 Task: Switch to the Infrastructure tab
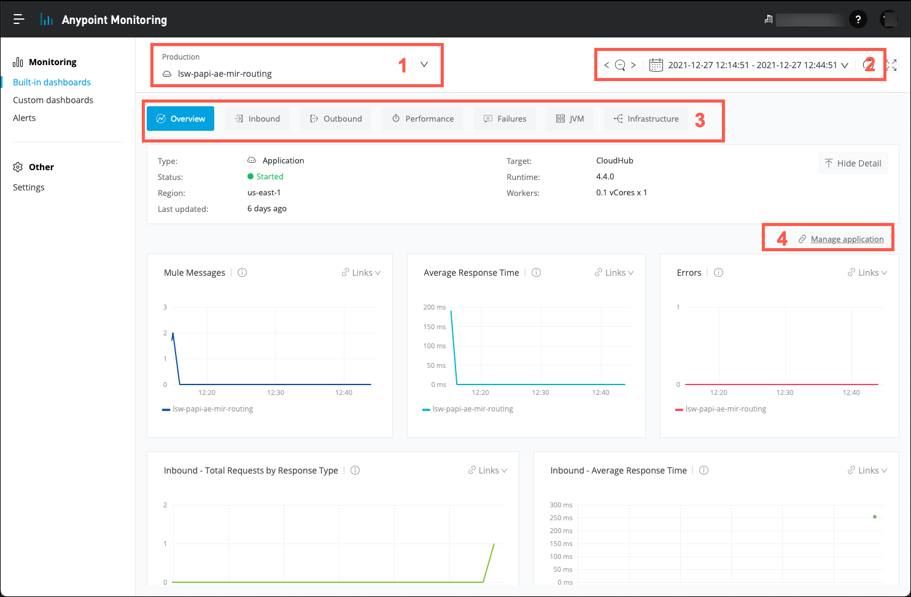coord(646,119)
